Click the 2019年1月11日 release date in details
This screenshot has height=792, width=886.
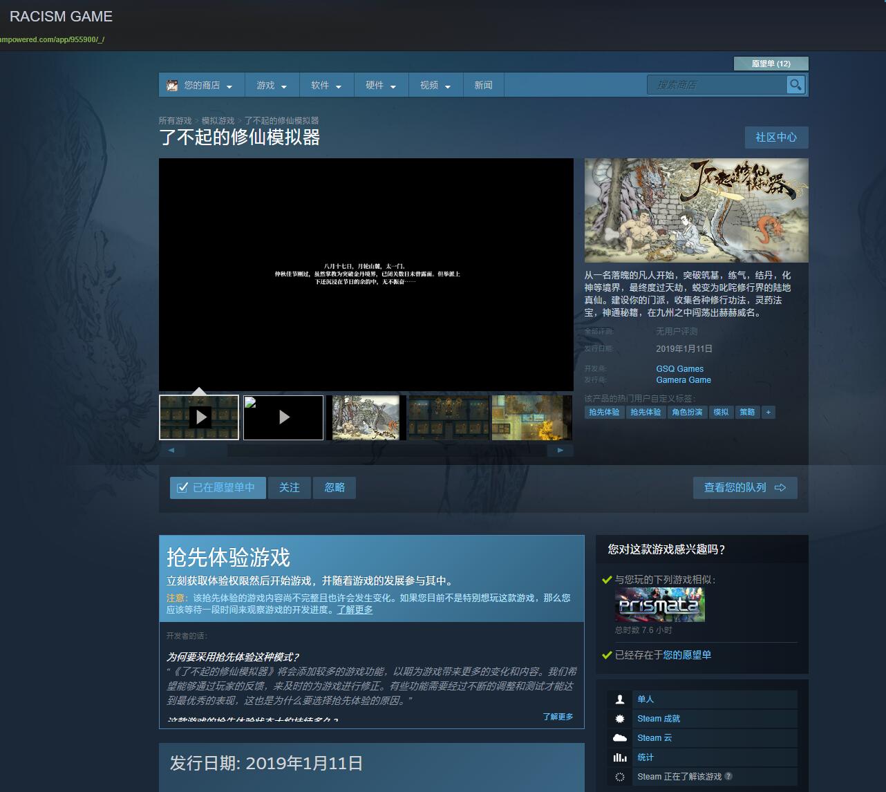pyautogui.click(x=684, y=349)
